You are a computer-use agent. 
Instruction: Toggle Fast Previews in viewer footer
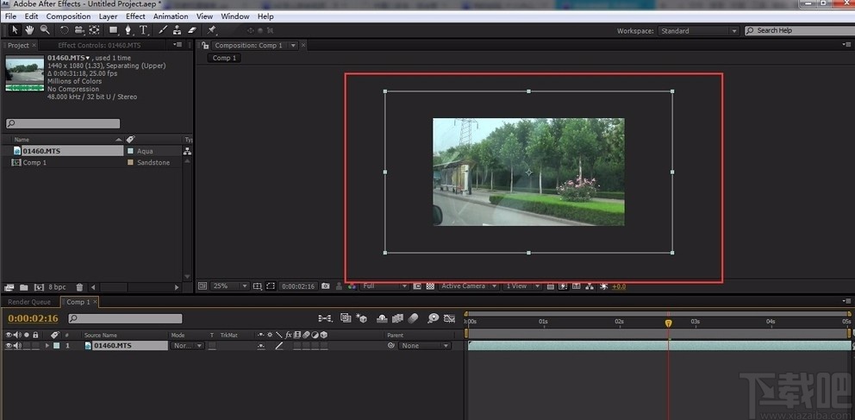(564, 285)
